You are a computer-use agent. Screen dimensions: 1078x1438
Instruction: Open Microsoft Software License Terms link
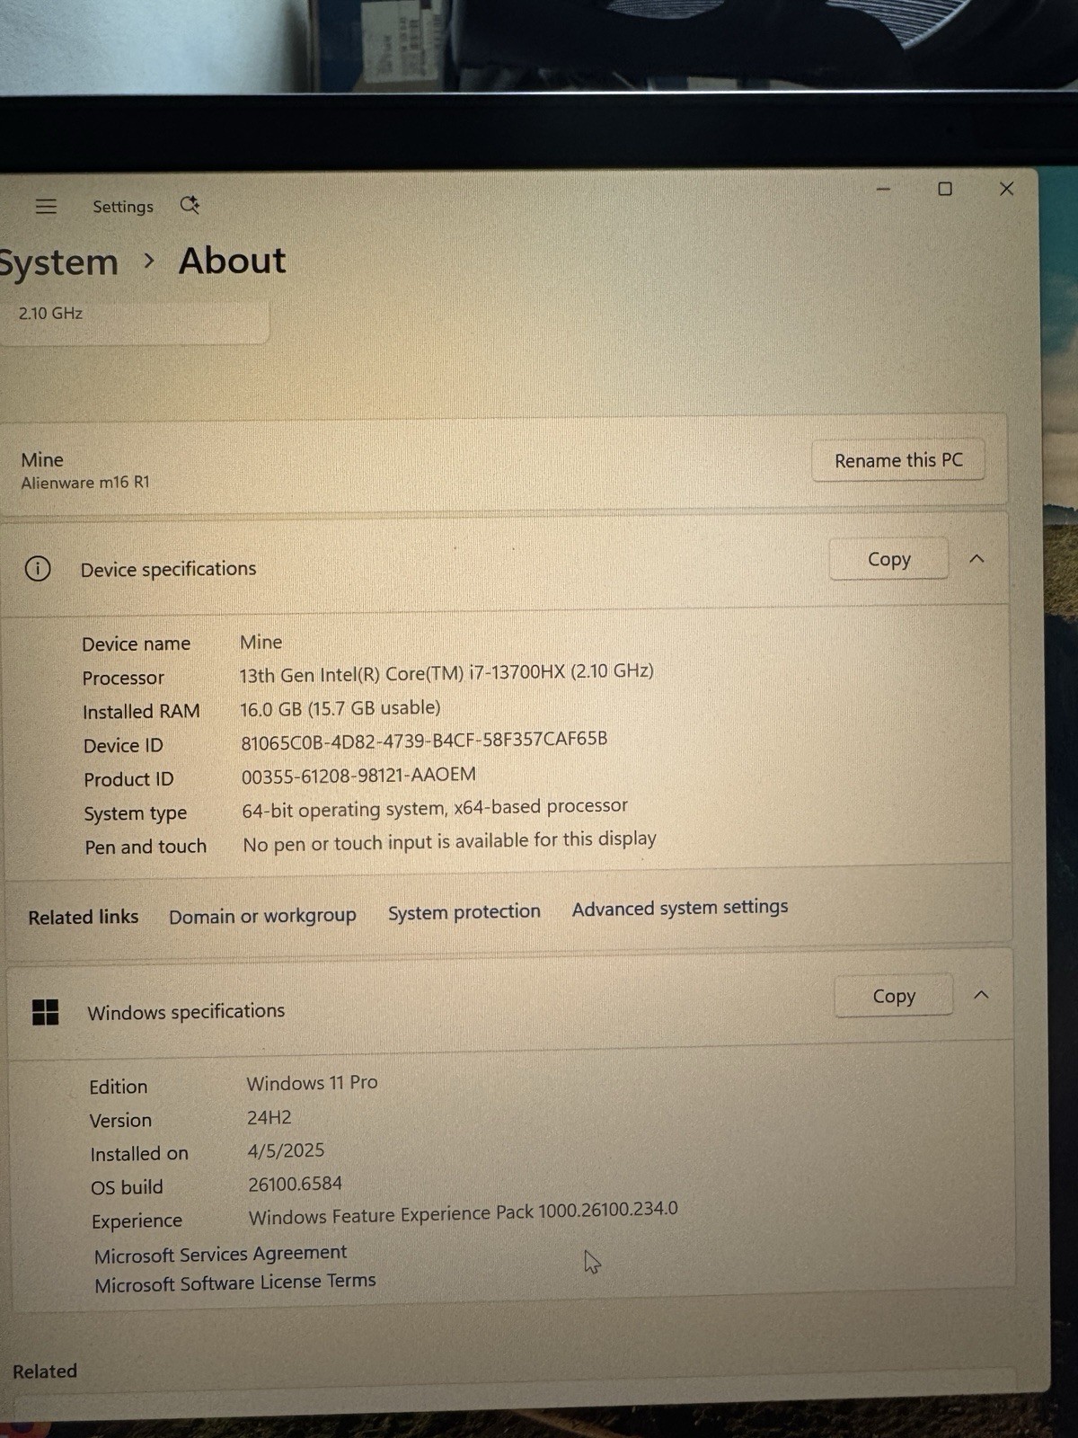[x=235, y=1283]
